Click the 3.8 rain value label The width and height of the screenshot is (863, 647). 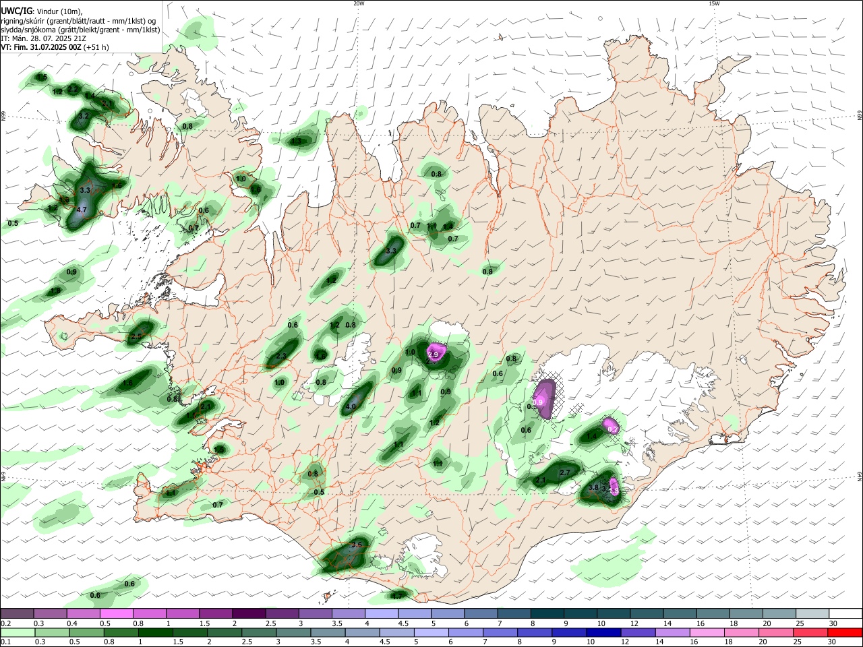pos(593,487)
